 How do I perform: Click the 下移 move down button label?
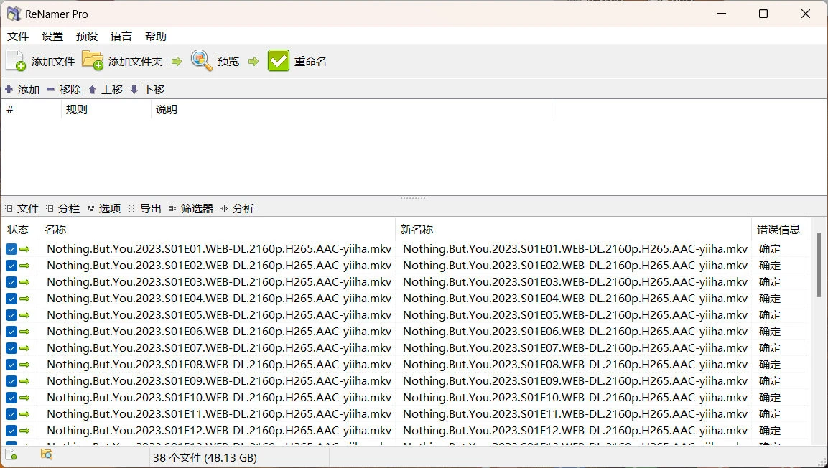coord(154,89)
